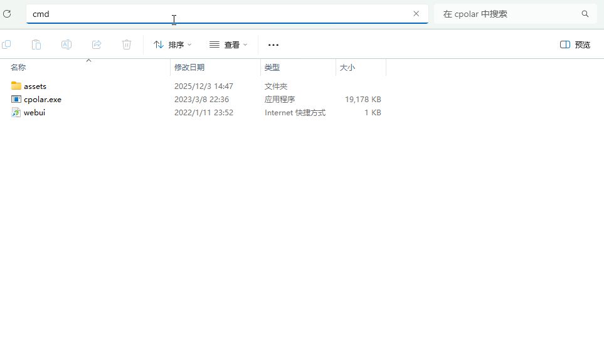604x354 pixels.
Task: Click the cpolar.exe application icon
Action: (16, 99)
